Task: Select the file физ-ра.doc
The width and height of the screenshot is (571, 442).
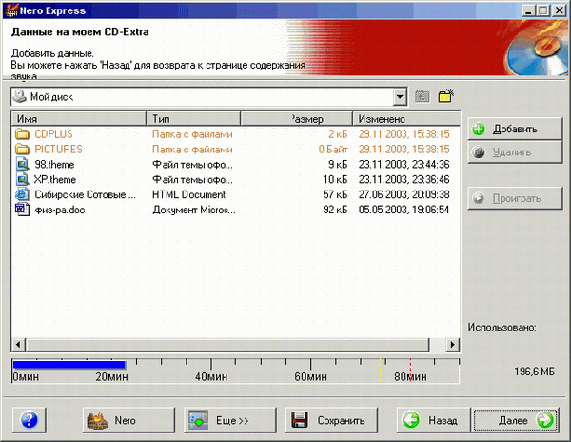Action: (x=59, y=210)
